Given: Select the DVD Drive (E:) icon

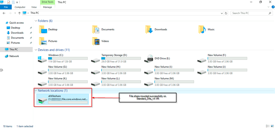Looking at the screenshot, I should pos(149,59).
